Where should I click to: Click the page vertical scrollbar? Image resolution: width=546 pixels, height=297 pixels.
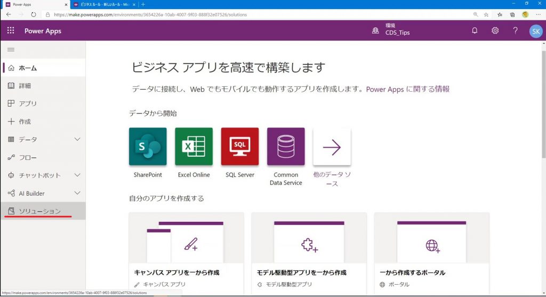[543, 105]
